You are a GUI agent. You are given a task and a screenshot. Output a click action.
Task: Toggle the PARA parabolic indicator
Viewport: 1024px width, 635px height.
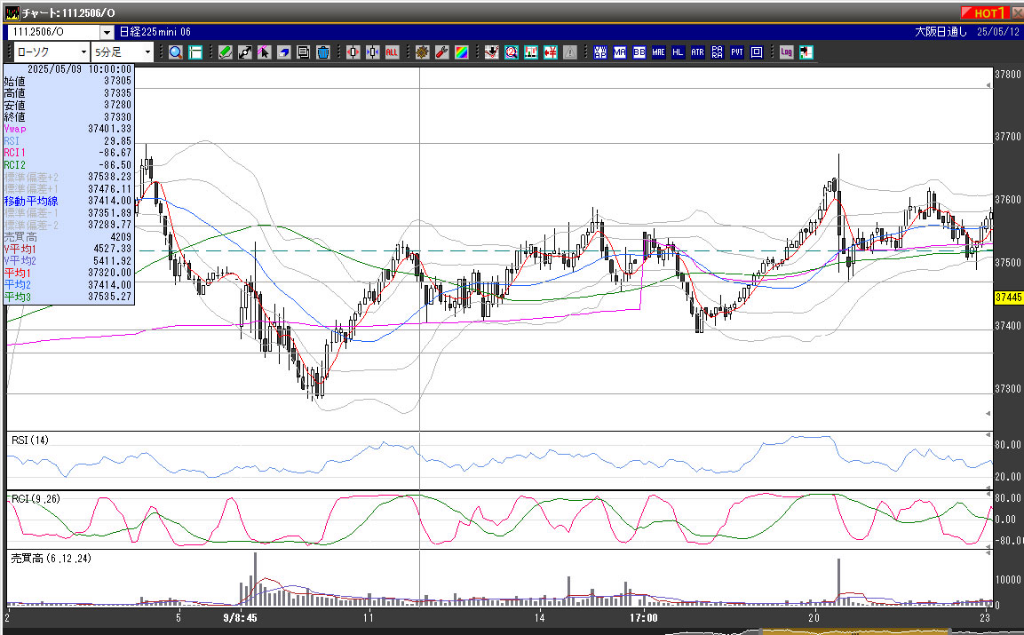[x=717, y=52]
